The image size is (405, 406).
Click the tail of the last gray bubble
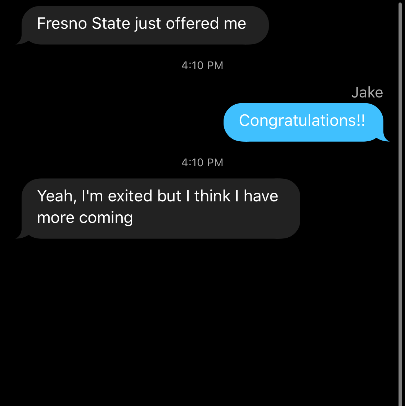21,236
